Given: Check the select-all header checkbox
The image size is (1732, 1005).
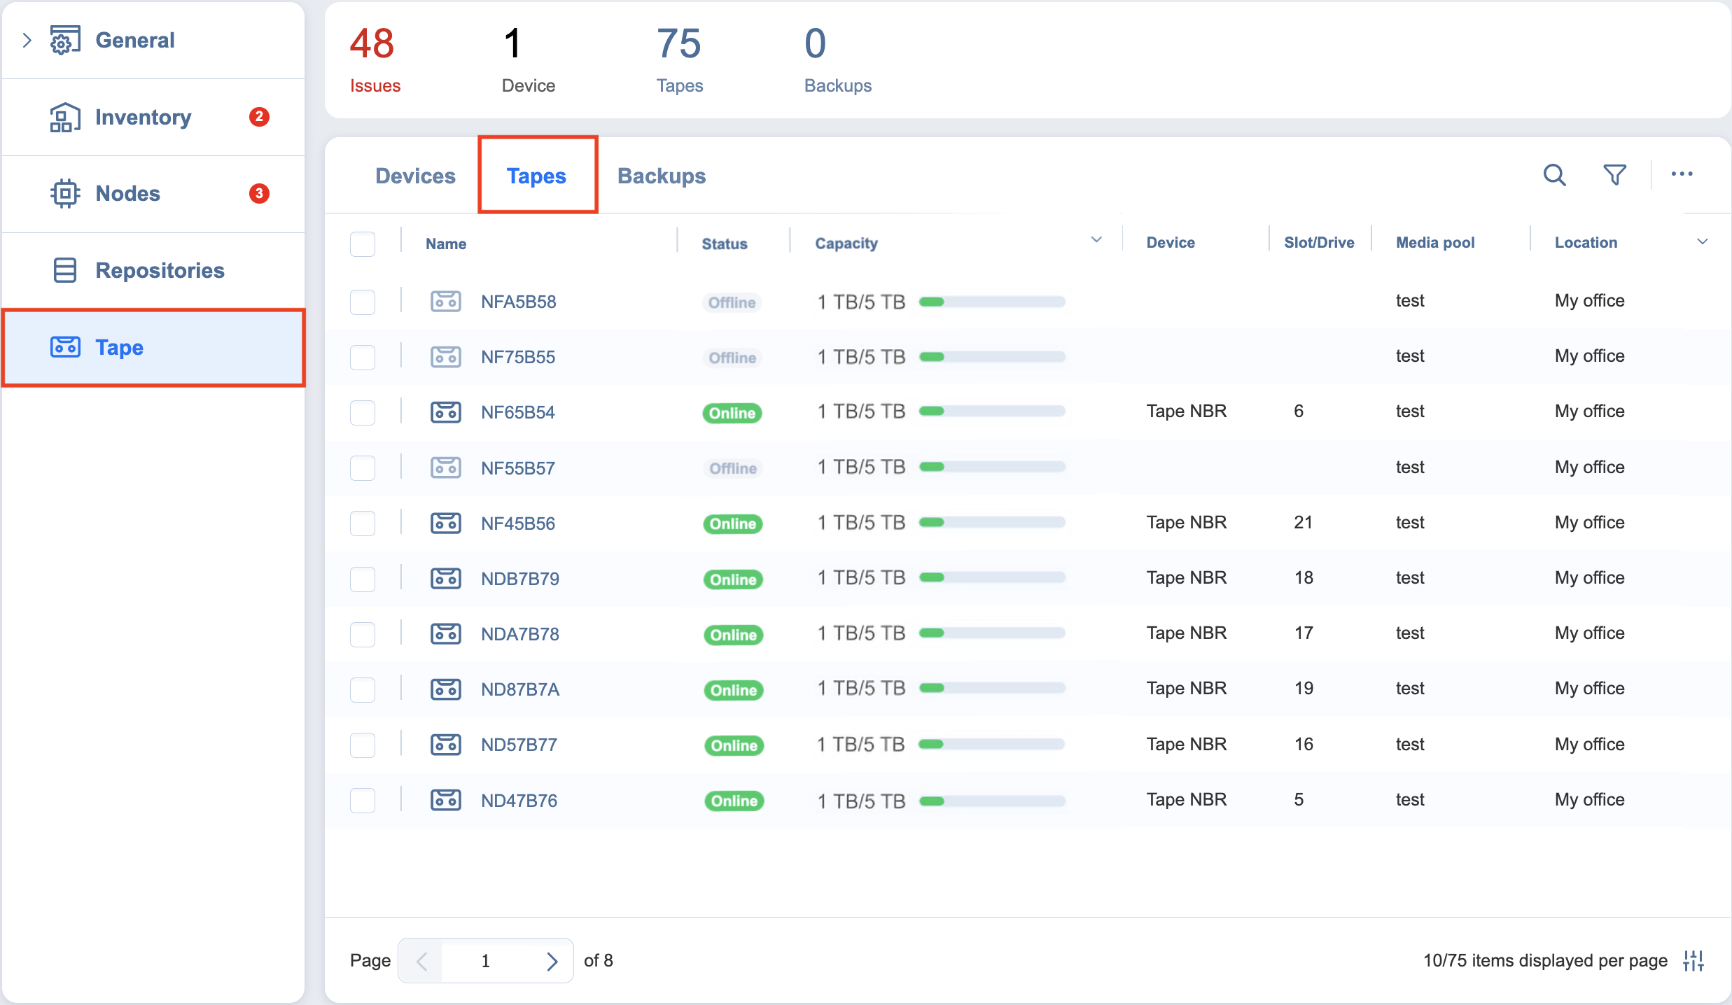Looking at the screenshot, I should [x=363, y=244].
